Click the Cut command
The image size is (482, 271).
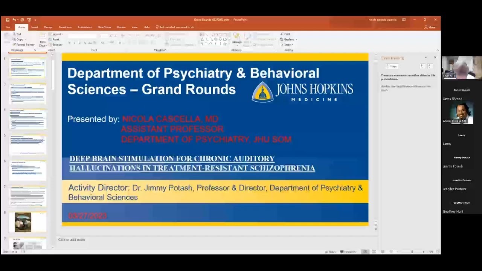pos(17,34)
